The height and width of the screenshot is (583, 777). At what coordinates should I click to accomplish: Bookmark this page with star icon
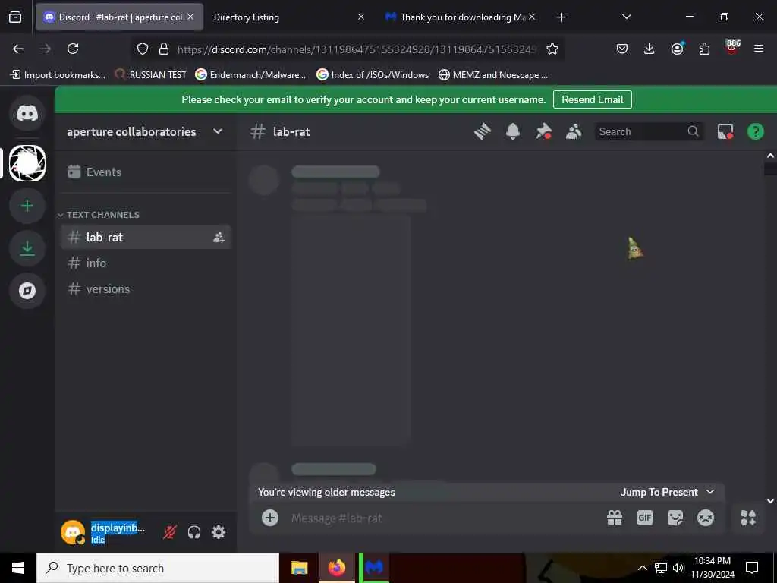[x=552, y=49]
